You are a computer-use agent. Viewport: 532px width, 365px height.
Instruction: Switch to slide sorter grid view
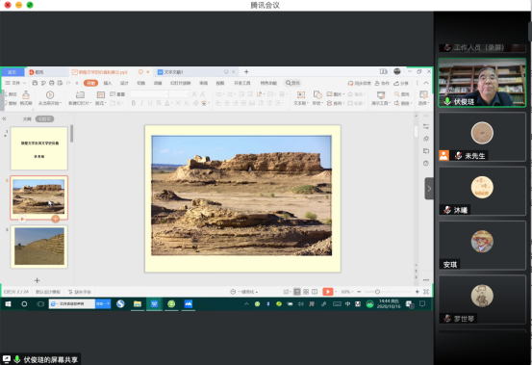click(x=306, y=292)
